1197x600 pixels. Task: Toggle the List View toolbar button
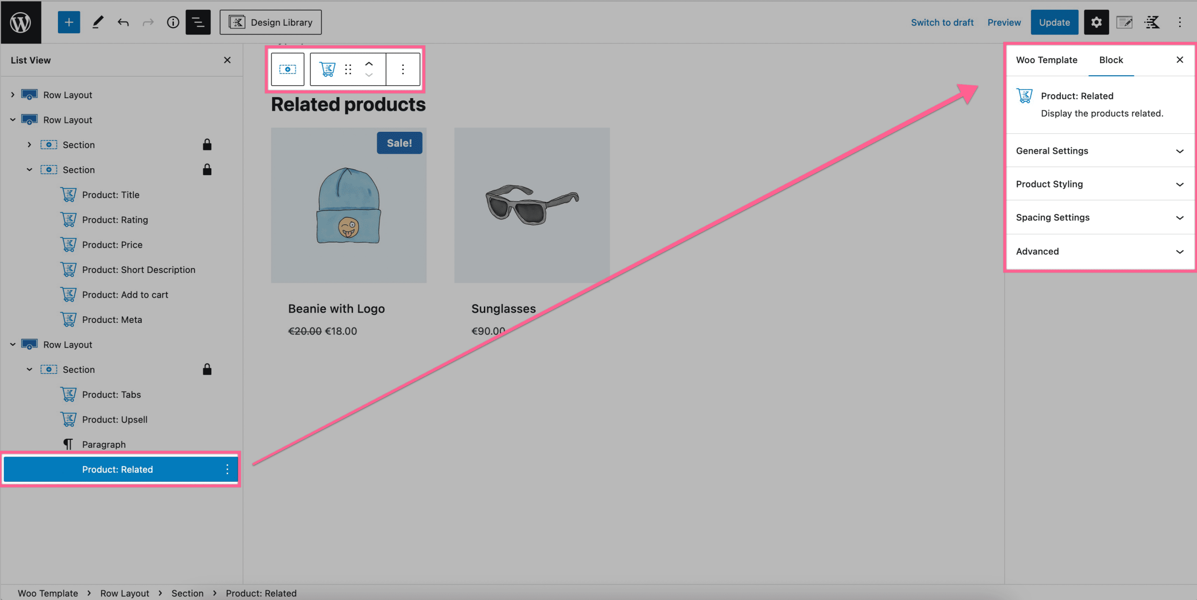[198, 22]
